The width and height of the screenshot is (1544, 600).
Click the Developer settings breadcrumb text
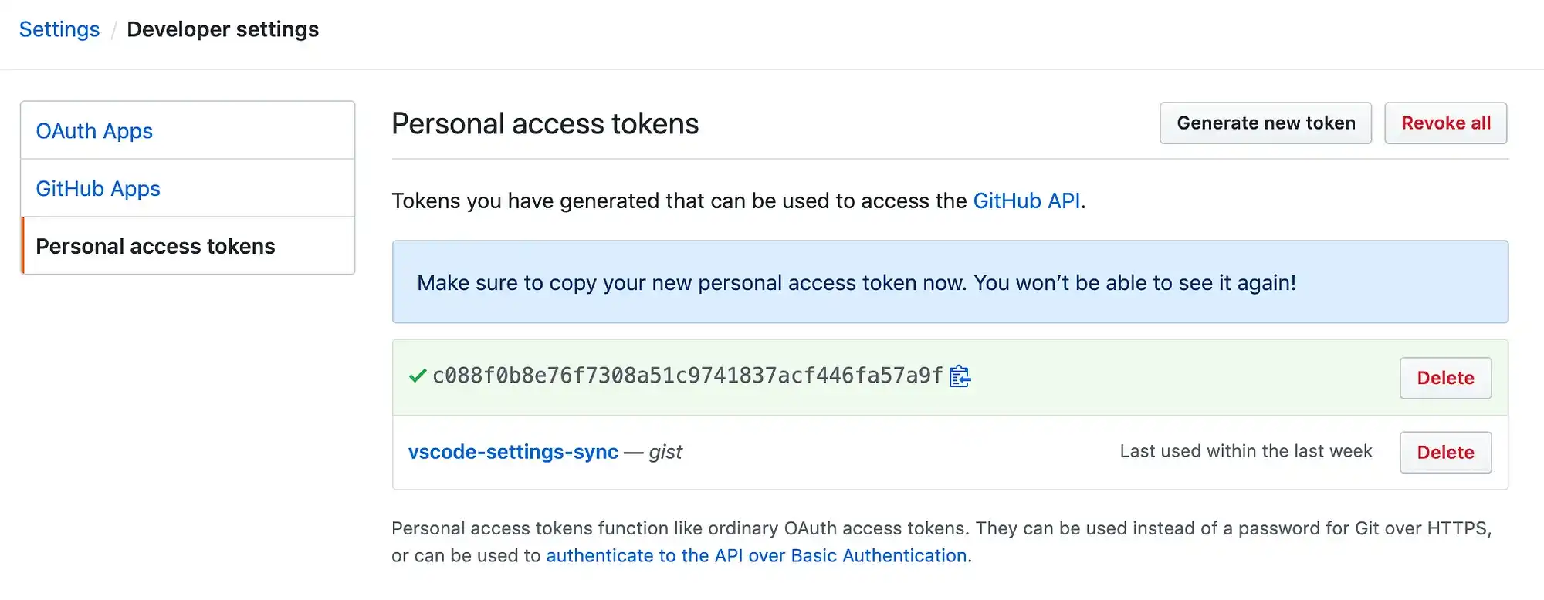pyautogui.click(x=222, y=29)
